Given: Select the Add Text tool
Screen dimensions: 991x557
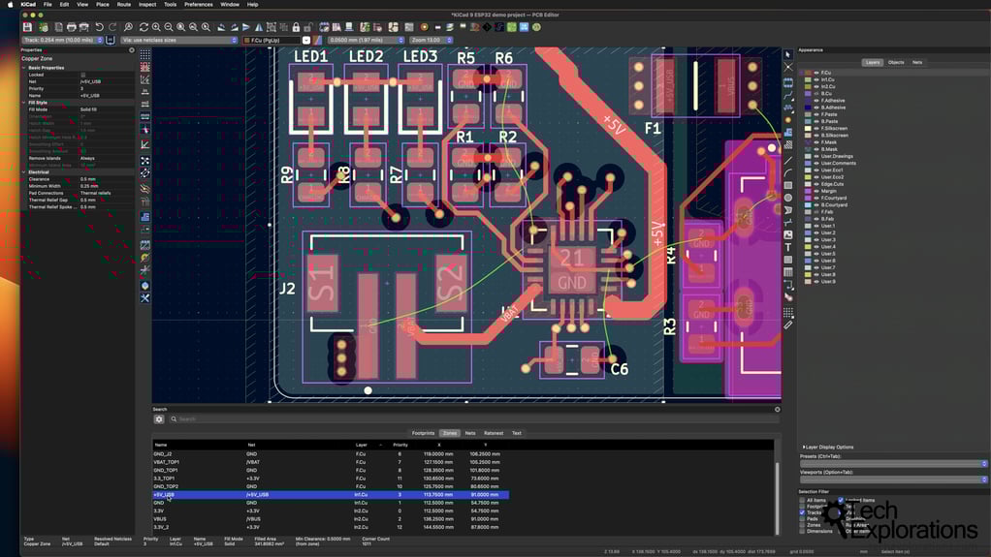Looking at the screenshot, I should [x=788, y=247].
